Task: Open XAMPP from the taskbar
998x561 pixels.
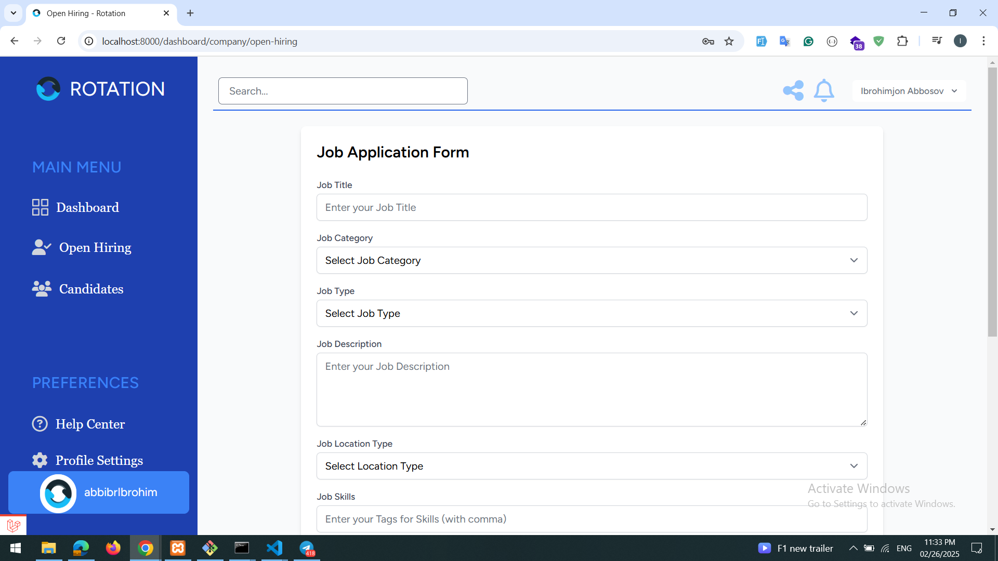Action: tap(178, 548)
